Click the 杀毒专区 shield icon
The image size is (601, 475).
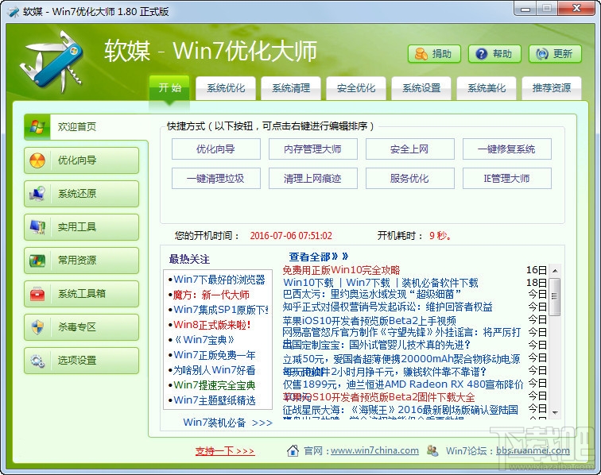click(37, 327)
